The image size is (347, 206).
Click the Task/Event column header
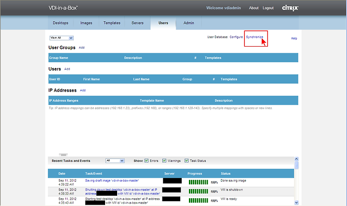point(93,173)
